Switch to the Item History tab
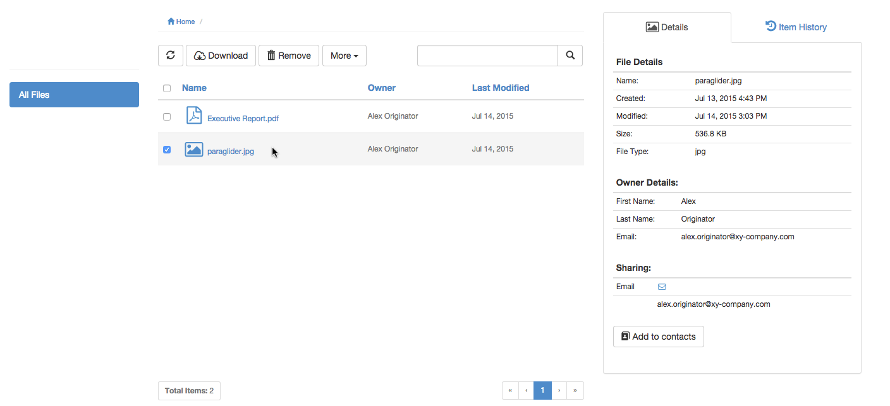The width and height of the screenshot is (890, 406). (796, 27)
